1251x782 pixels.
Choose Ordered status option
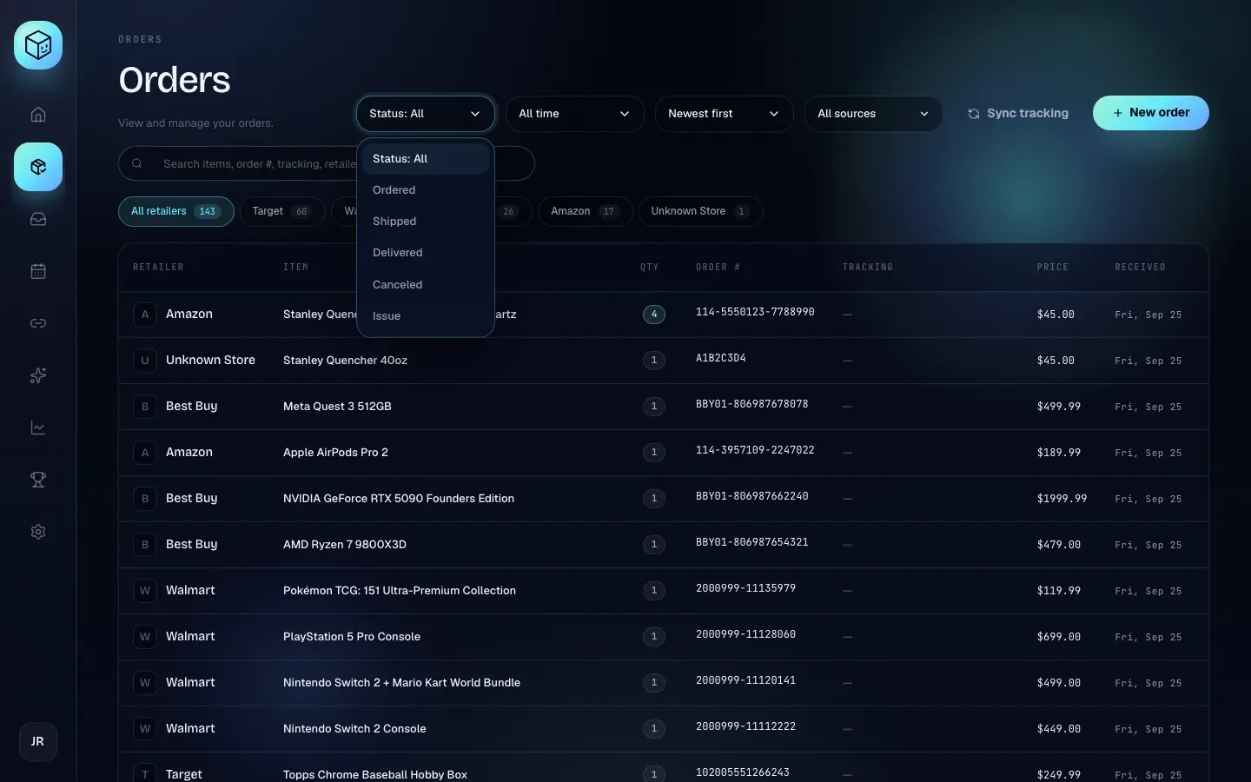coord(426,190)
